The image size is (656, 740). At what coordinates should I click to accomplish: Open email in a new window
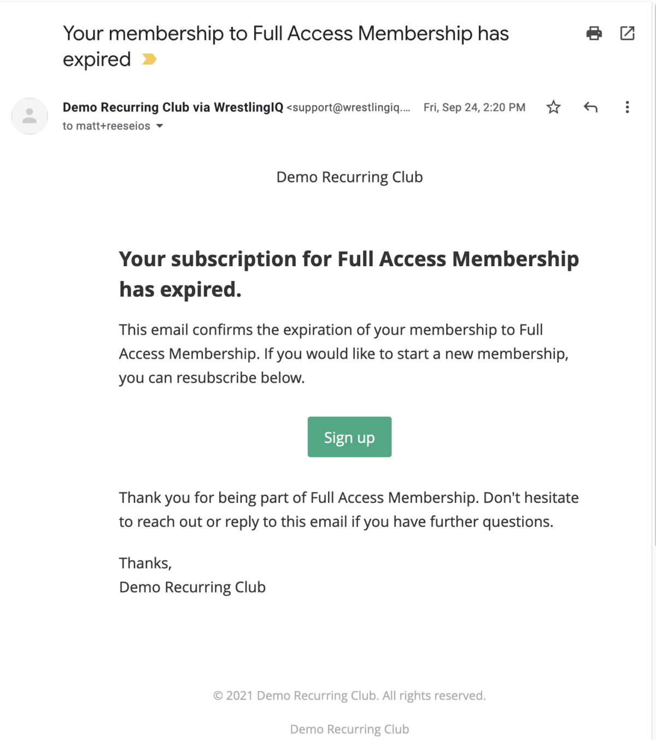click(x=628, y=33)
